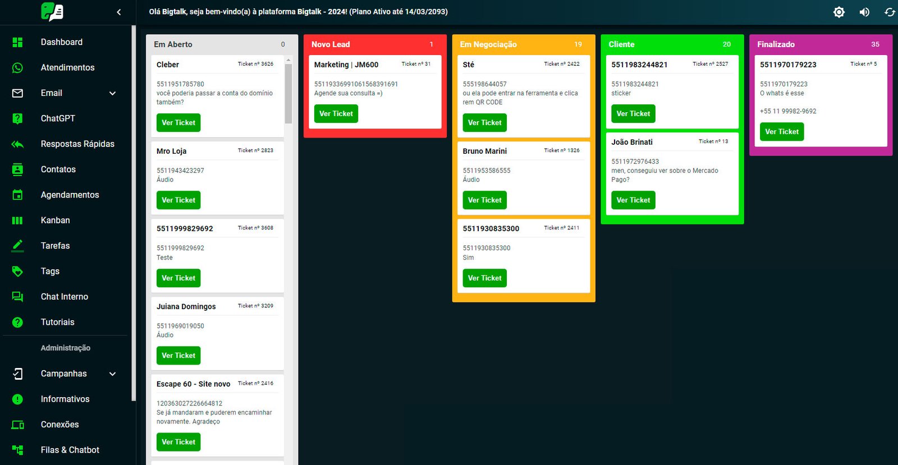Click Ver Ticket on João Brinati card
This screenshot has height=465, width=898.
[633, 200]
